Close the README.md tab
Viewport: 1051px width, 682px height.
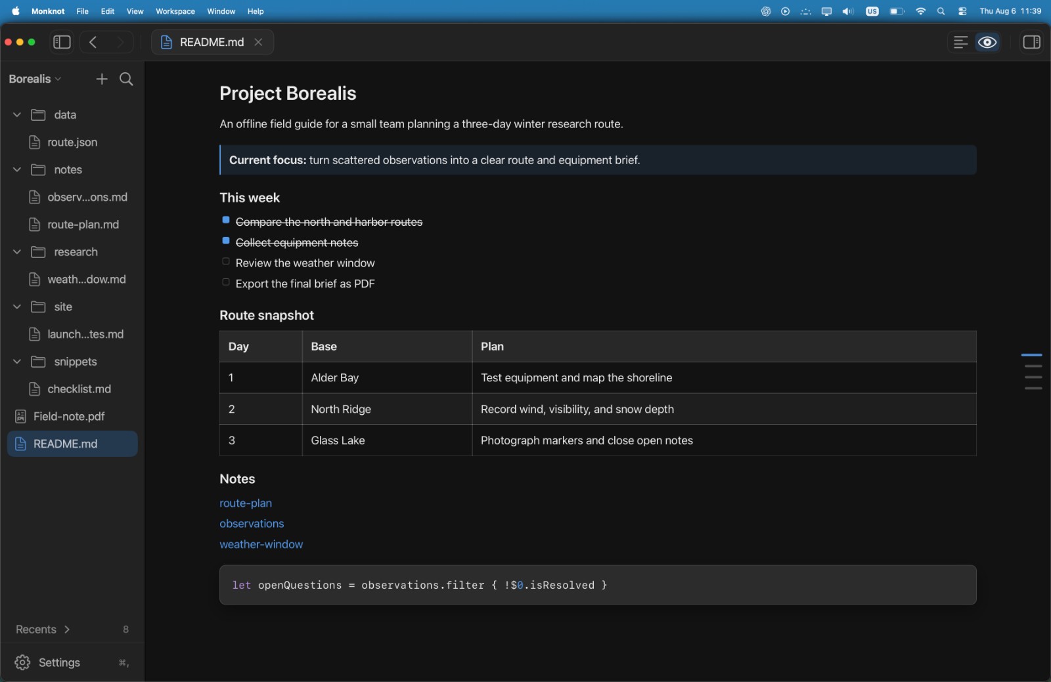258,42
